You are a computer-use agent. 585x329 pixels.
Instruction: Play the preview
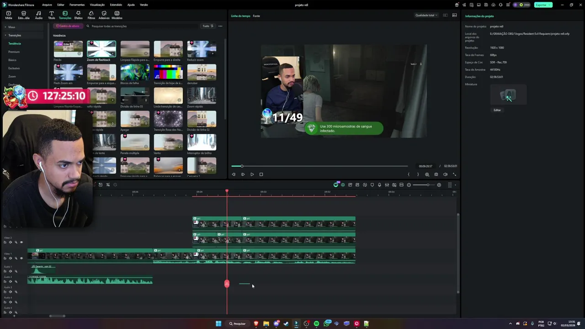point(252,174)
